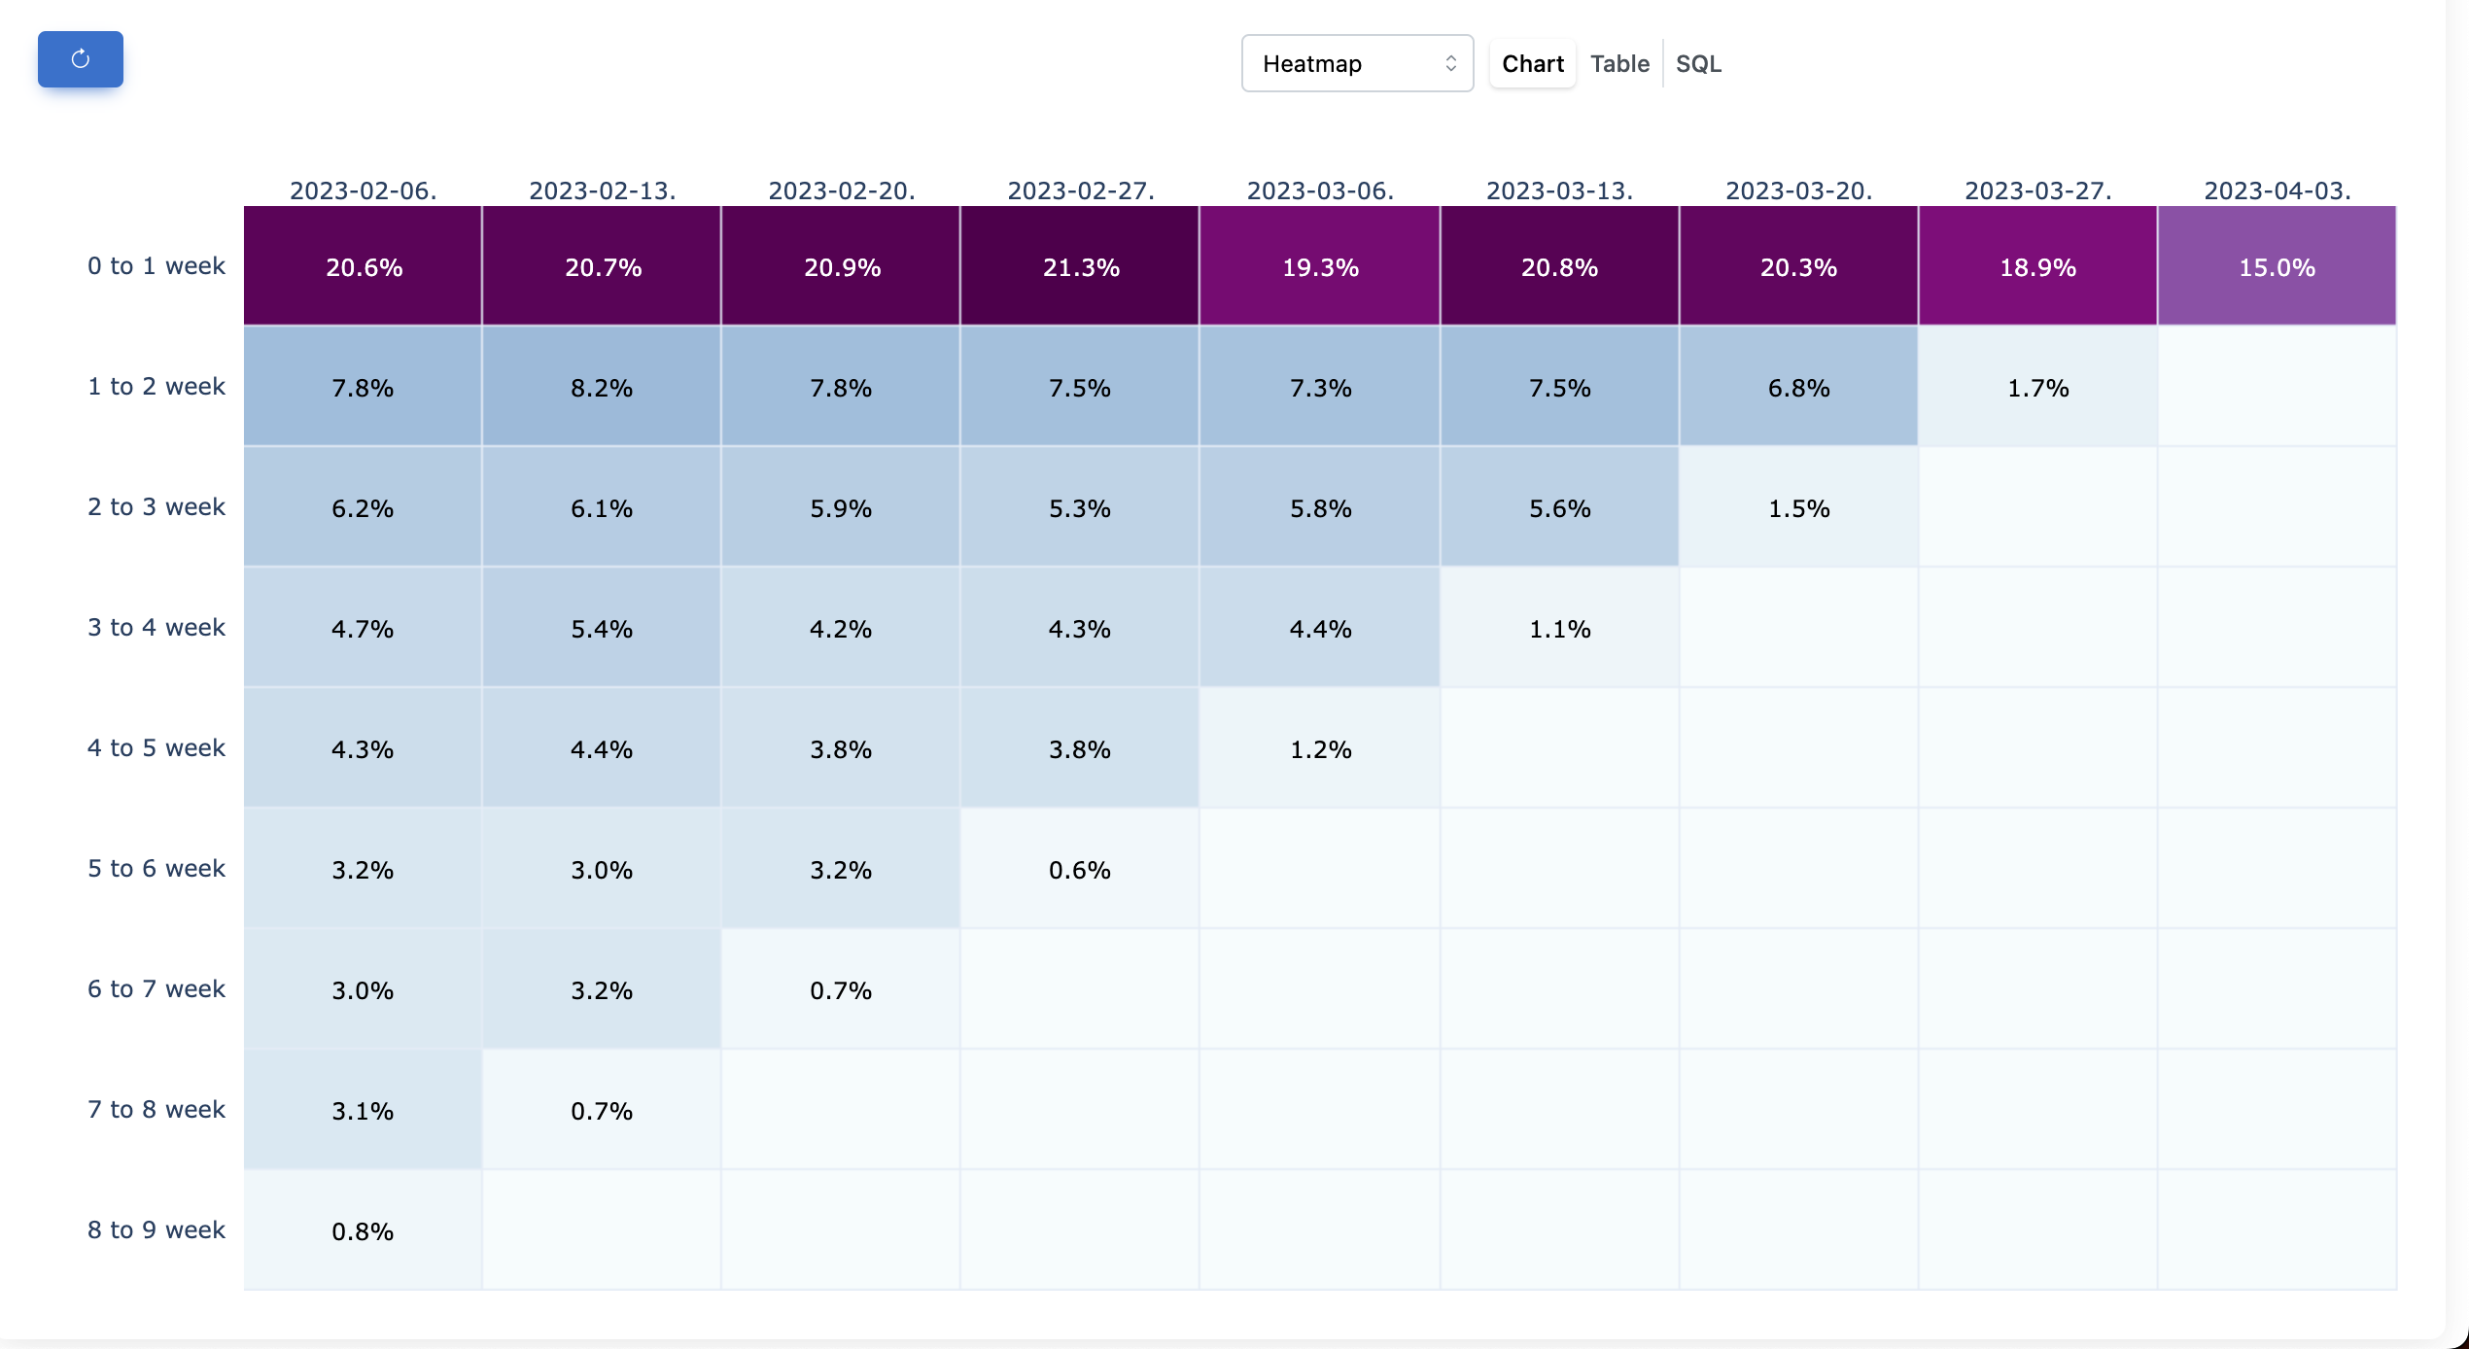Viewport: 2469px width, 1349px height.
Task: Click the 1.7% cell under 2023-03-27
Action: point(2037,387)
